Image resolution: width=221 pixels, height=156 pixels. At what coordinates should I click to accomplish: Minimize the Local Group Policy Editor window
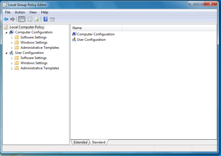[192, 3]
